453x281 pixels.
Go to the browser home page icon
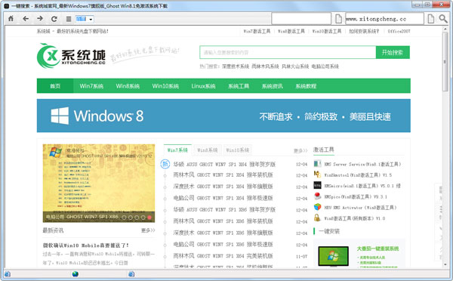click(11, 19)
